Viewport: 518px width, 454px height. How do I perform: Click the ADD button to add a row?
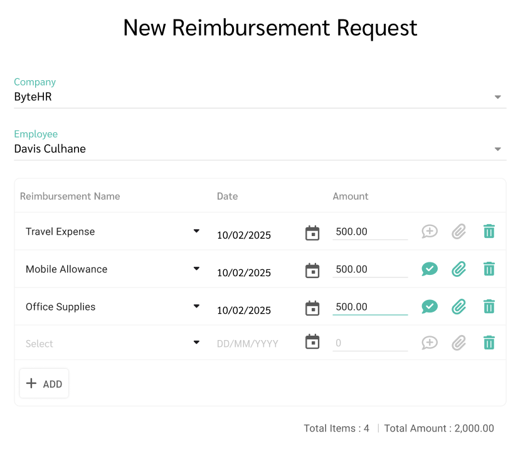coord(45,383)
